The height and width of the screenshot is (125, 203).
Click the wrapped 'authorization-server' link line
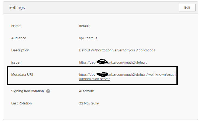(x=94, y=79)
